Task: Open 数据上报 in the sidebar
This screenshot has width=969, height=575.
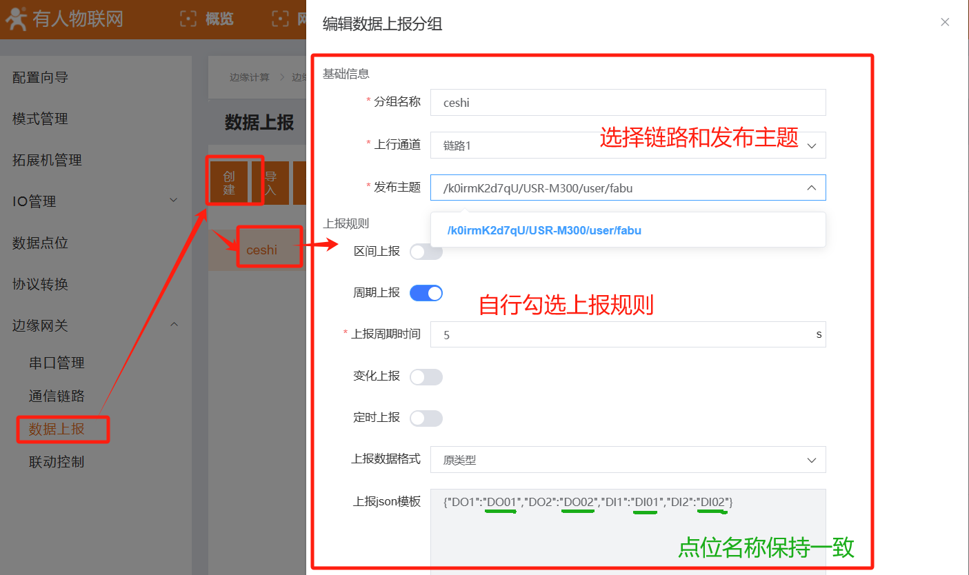Action: (57, 429)
